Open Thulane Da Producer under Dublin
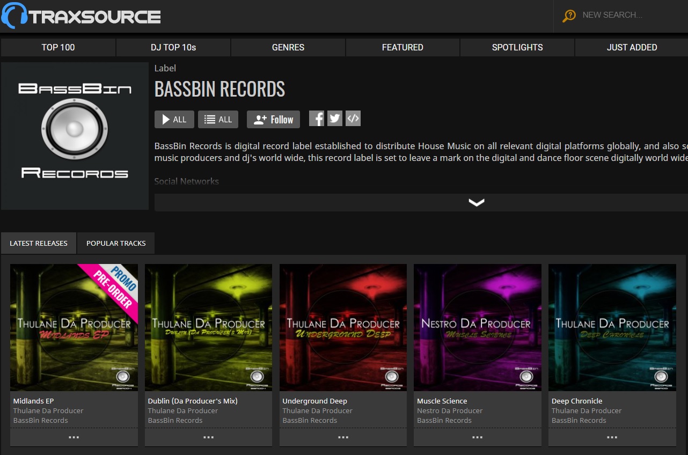The height and width of the screenshot is (455, 688). pos(183,410)
